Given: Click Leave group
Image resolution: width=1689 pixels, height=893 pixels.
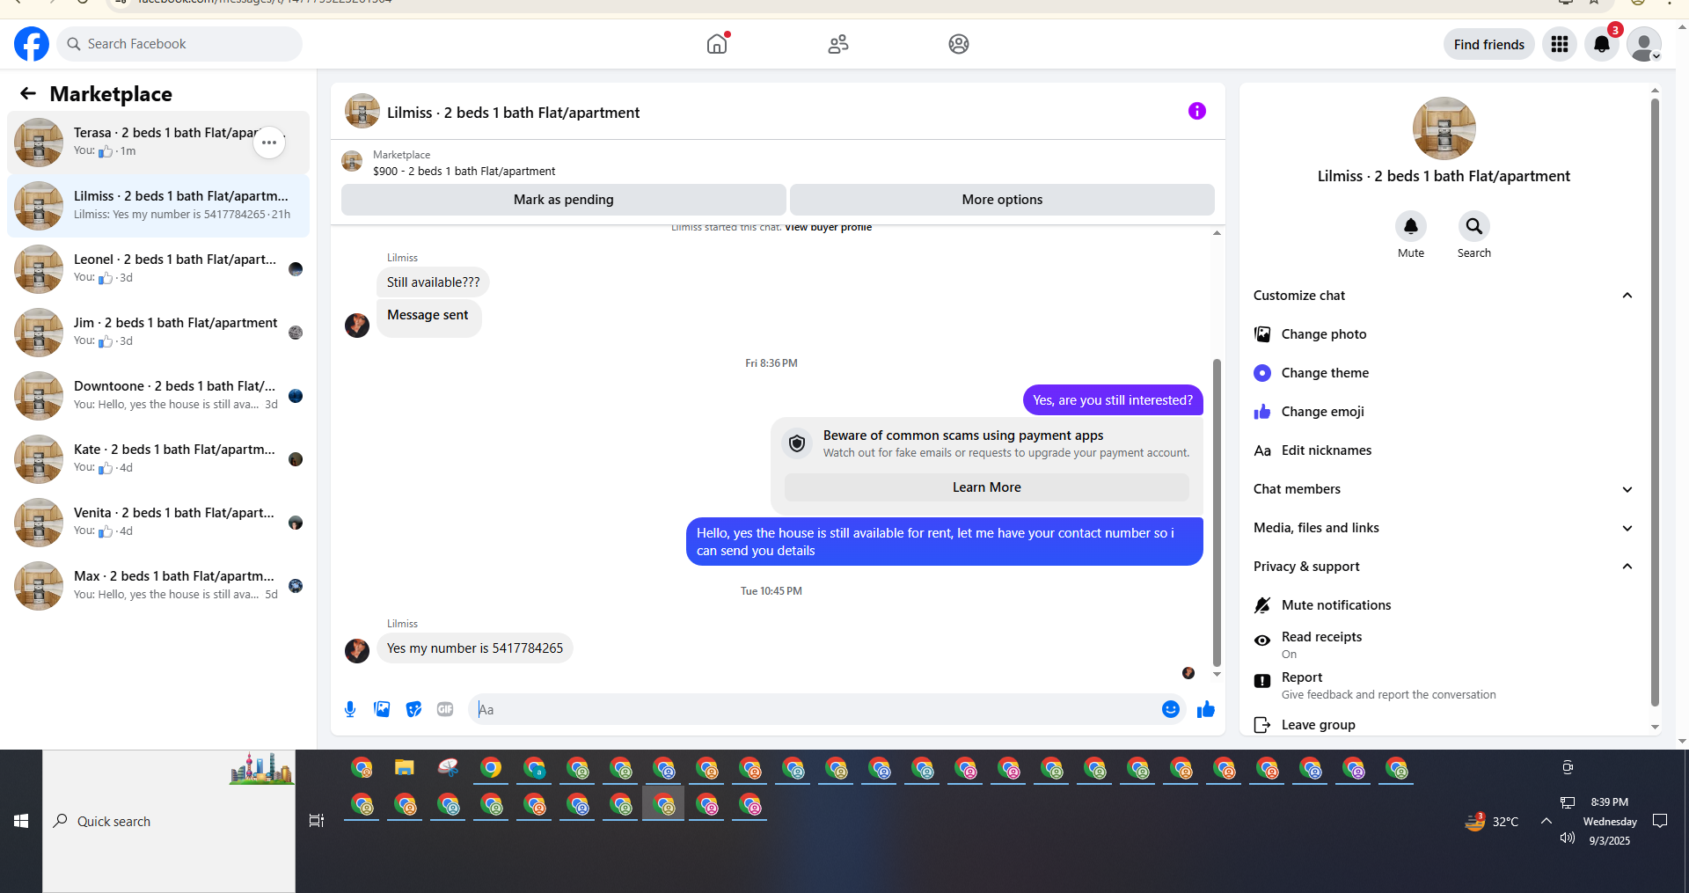Looking at the screenshot, I should tap(1443, 725).
